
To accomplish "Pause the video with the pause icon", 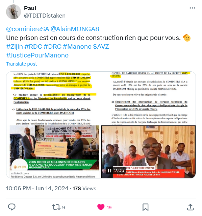I will coord(109,171).
